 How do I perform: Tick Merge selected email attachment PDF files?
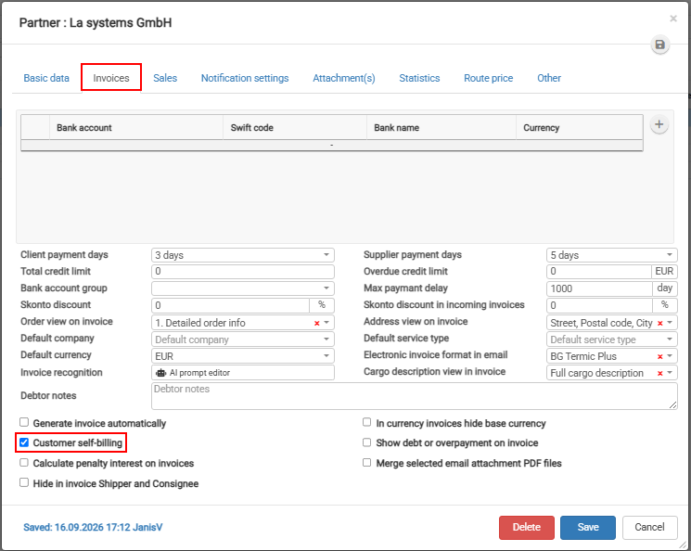pyautogui.click(x=366, y=462)
